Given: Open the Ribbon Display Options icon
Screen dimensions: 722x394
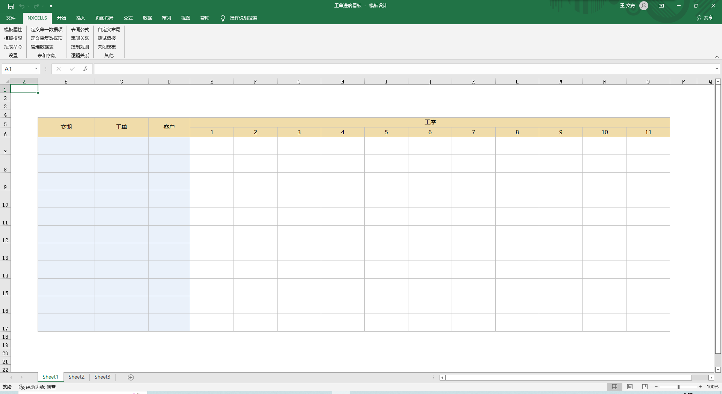Looking at the screenshot, I should coord(661,6).
